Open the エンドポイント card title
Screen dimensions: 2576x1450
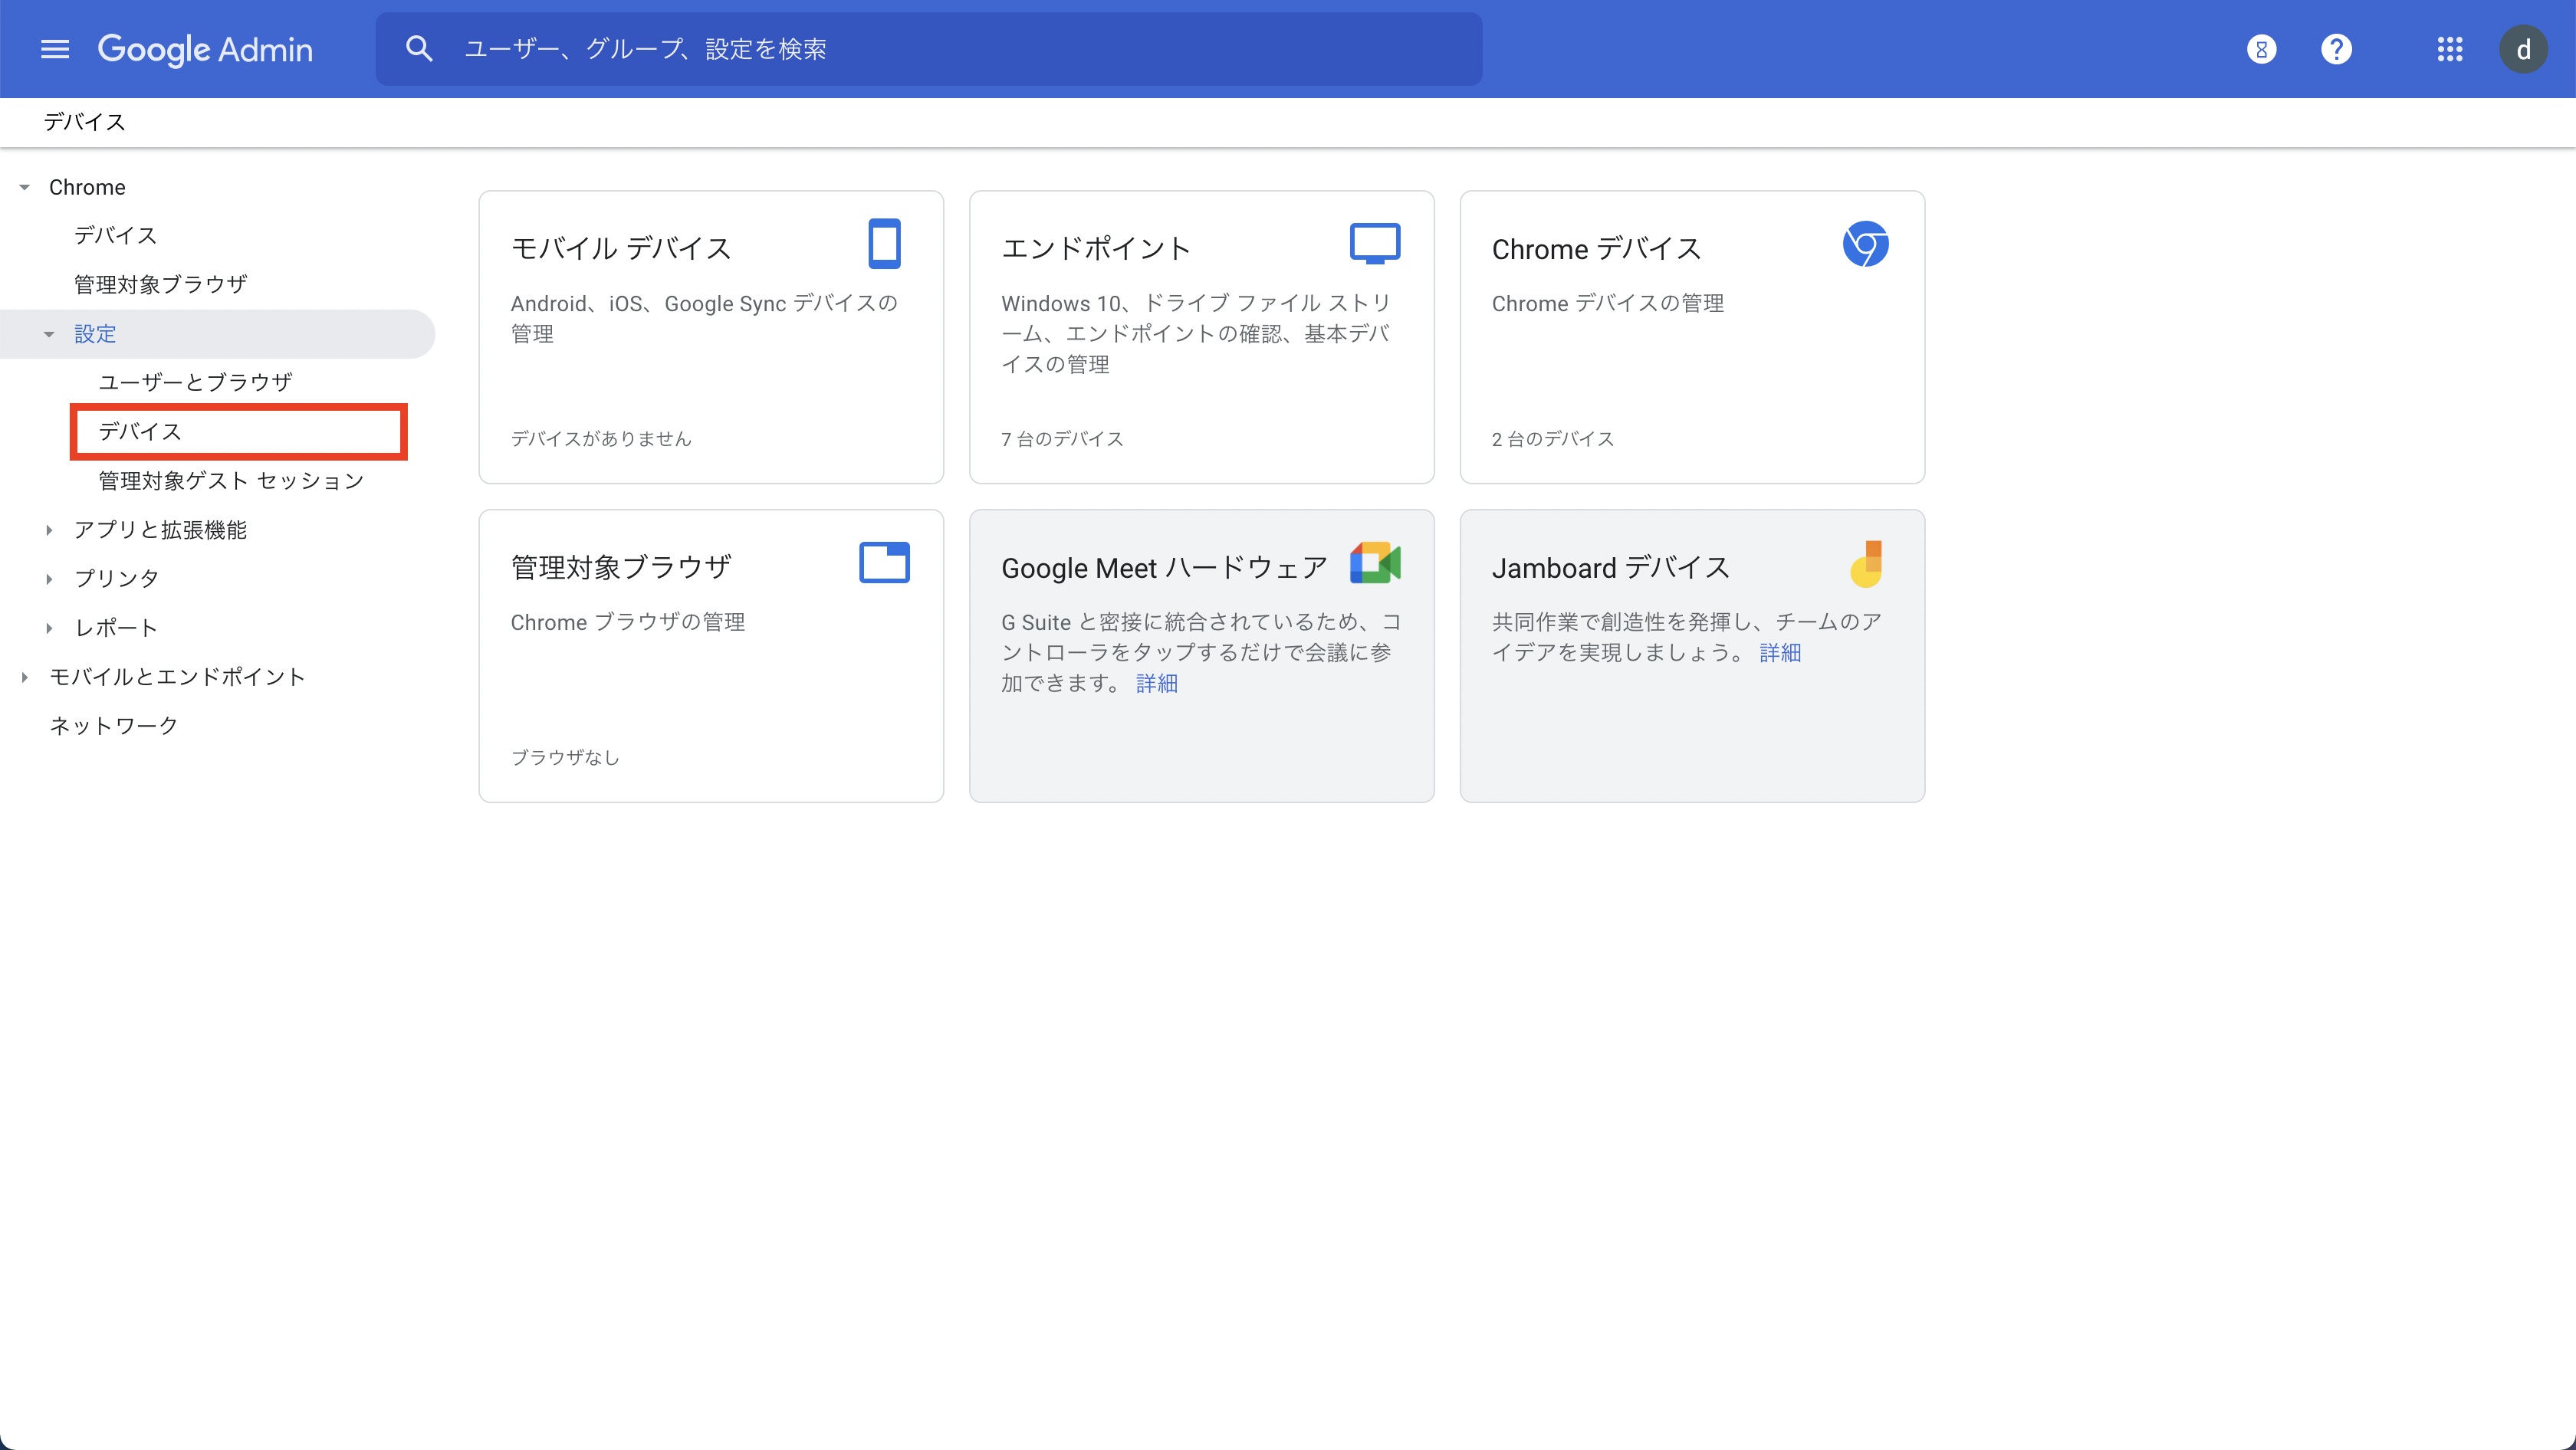click(x=1096, y=248)
